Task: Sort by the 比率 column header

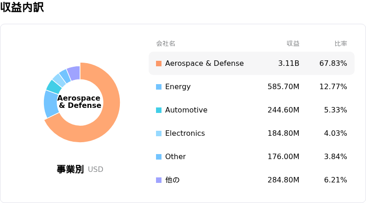Action: [x=341, y=43]
